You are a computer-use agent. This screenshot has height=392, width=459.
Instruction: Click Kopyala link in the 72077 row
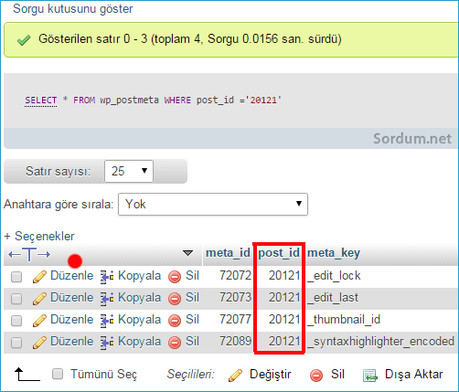tap(140, 320)
